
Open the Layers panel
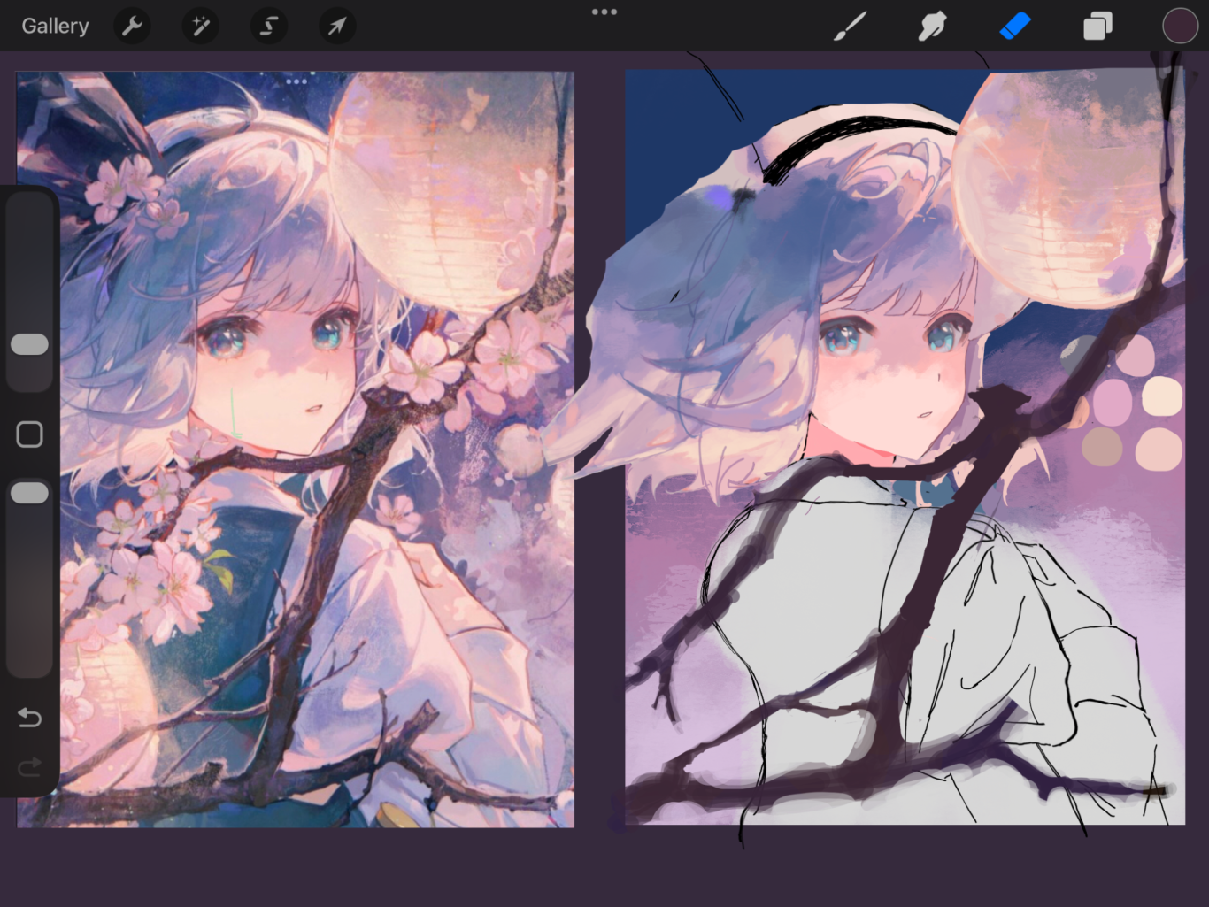pos(1097,27)
